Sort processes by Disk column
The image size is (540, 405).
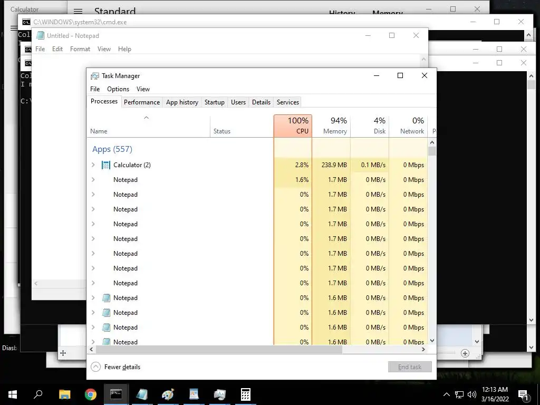(370, 126)
